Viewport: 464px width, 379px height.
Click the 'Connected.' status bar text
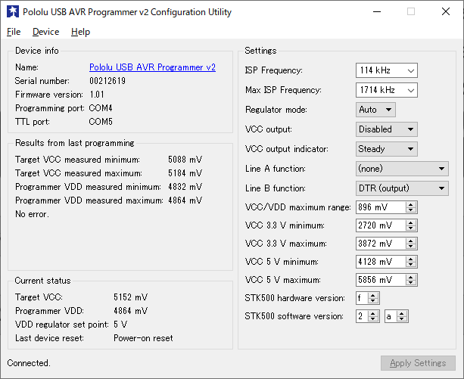coord(29,363)
